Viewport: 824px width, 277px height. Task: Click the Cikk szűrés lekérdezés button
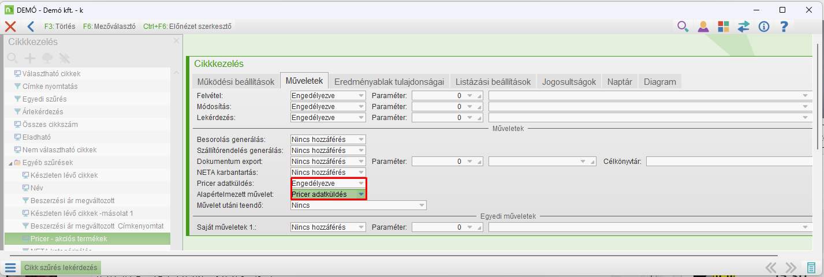tap(62, 268)
